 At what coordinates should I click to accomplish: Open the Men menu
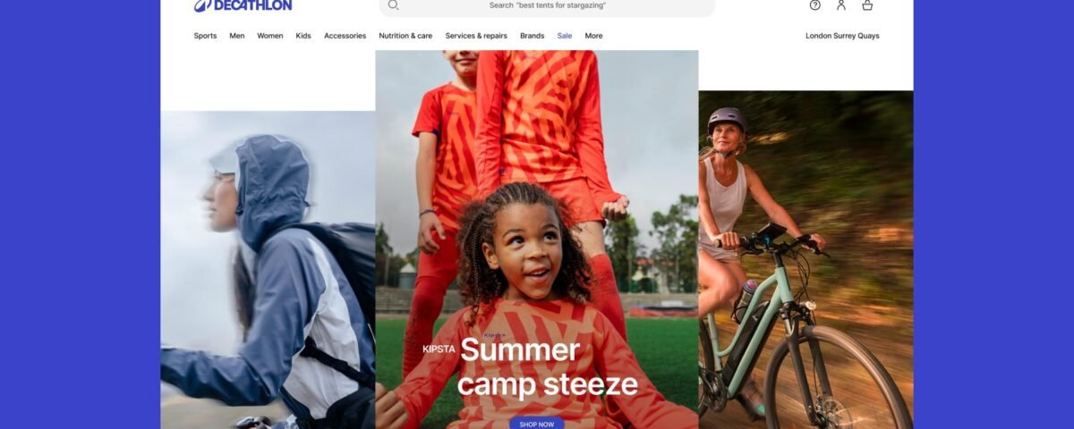coord(236,36)
